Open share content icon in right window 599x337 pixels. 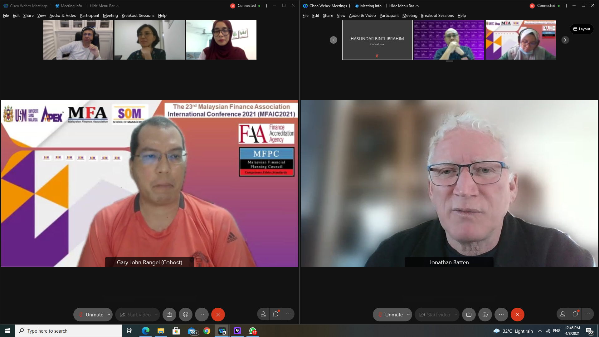tap(469, 315)
